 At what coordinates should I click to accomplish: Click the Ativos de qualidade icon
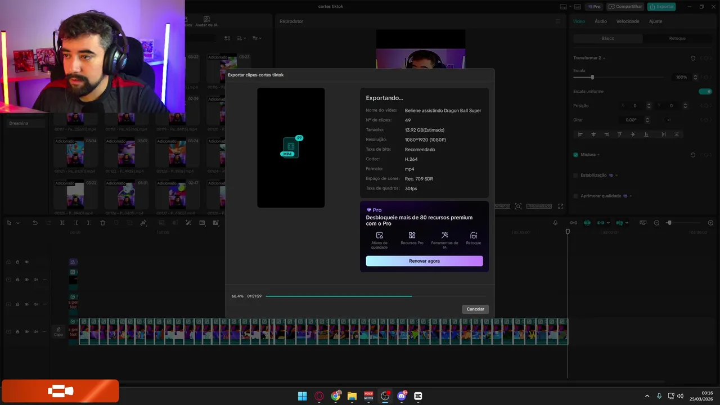point(380,235)
